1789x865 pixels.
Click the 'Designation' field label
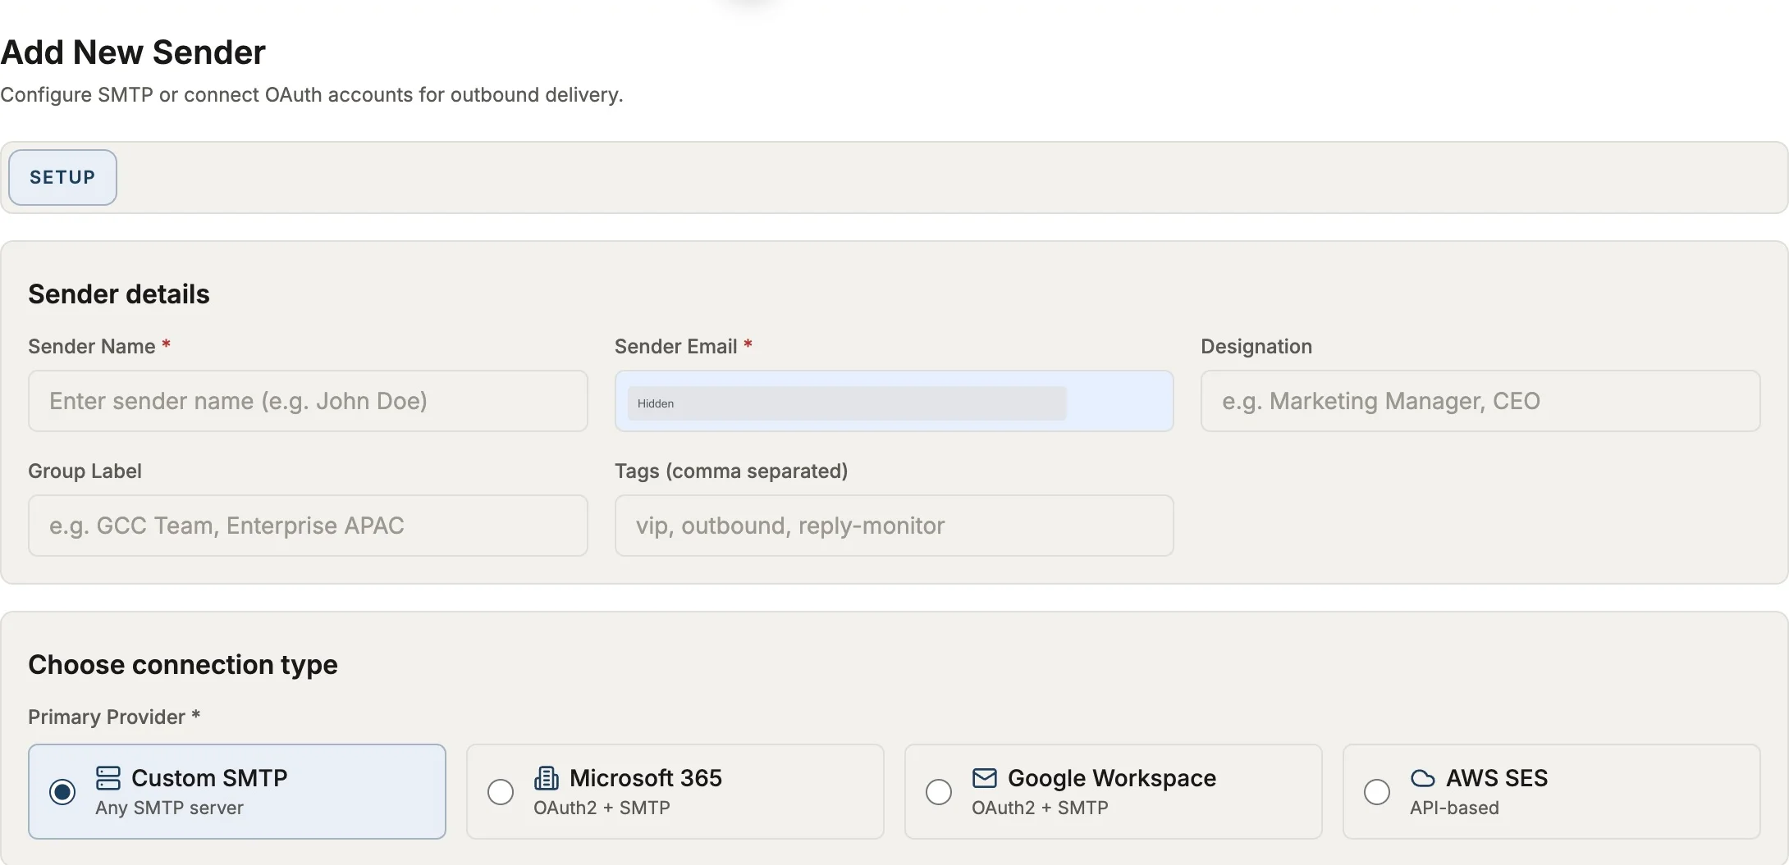(x=1256, y=347)
